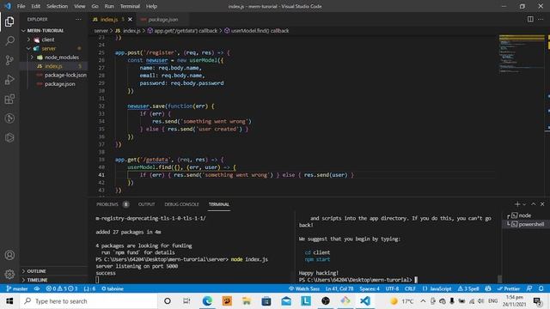Open Microsoft Edge from the taskbar
The image size is (550, 309).
207,301
